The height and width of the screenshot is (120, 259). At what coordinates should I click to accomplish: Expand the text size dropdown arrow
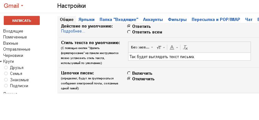coord(164,47)
